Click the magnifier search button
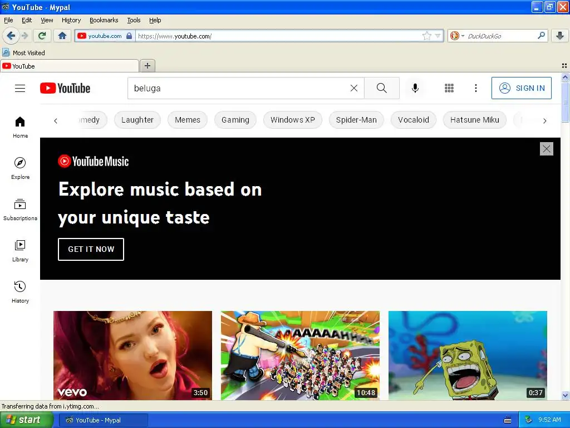Image resolution: width=570 pixels, height=428 pixels. click(382, 88)
